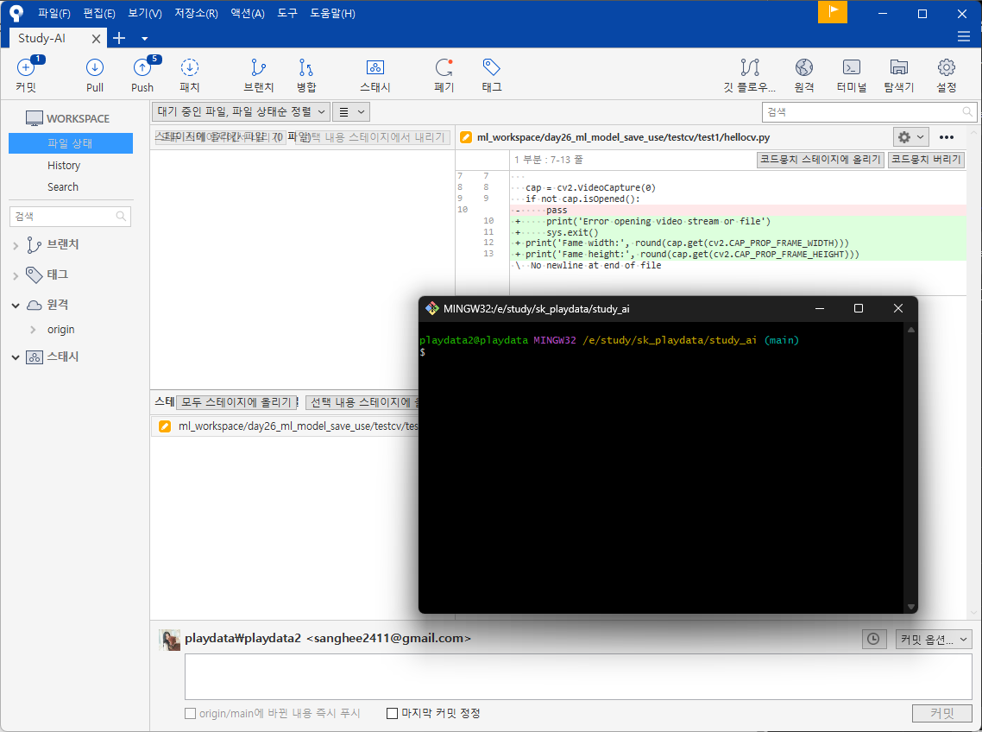Viewport: 982px width, 732px height.
Task: Click the hellocv.py file icon in diff header
Action: click(466, 137)
